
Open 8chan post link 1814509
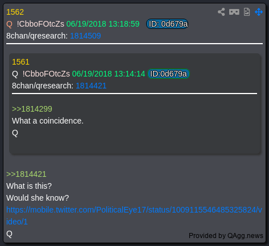(x=85, y=36)
